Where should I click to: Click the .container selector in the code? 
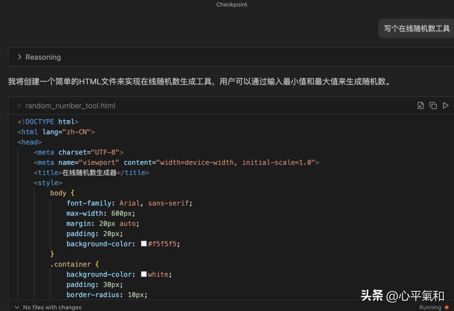(x=70, y=264)
